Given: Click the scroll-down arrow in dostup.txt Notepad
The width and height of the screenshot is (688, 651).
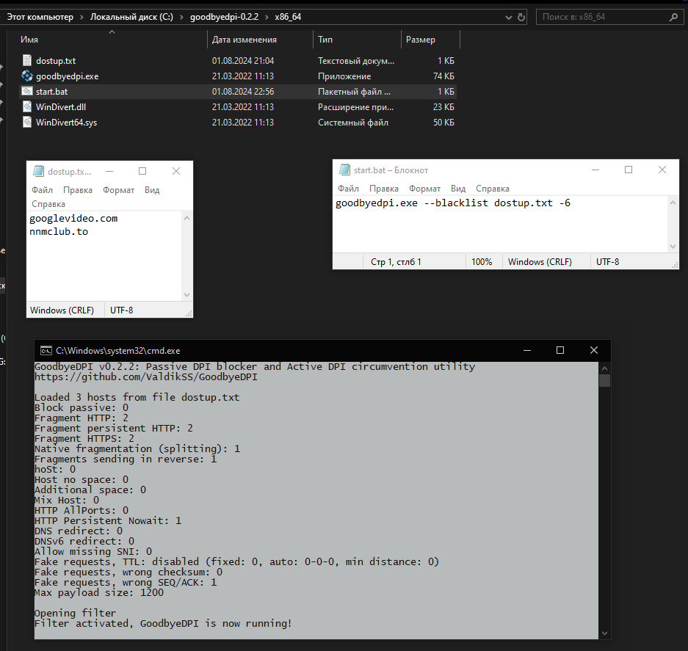Looking at the screenshot, I should [187, 295].
